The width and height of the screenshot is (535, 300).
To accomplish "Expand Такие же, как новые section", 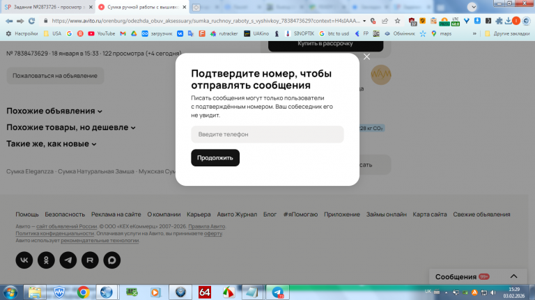I will pos(52,144).
